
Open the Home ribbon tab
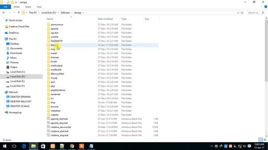[x=17, y=7]
